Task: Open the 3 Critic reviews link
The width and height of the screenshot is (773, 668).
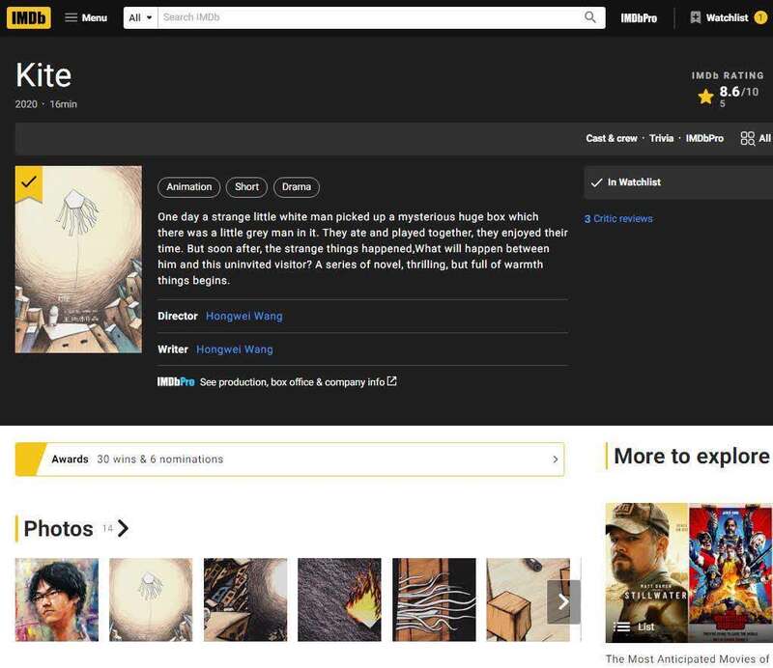Action: pos(618,219)
